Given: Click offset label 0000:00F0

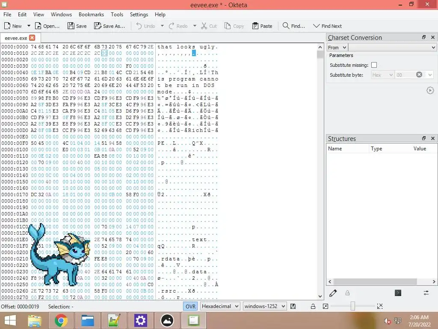Looking at the screenshot, I should tap(15, 143).
